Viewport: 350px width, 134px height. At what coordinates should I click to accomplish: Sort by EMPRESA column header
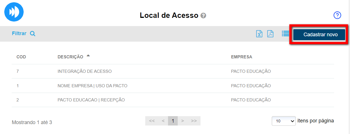click(241, 57)
